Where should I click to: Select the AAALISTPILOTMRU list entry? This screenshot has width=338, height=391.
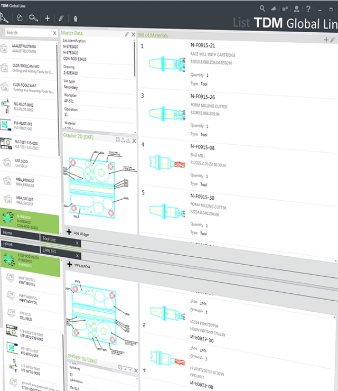coord(28,49)
